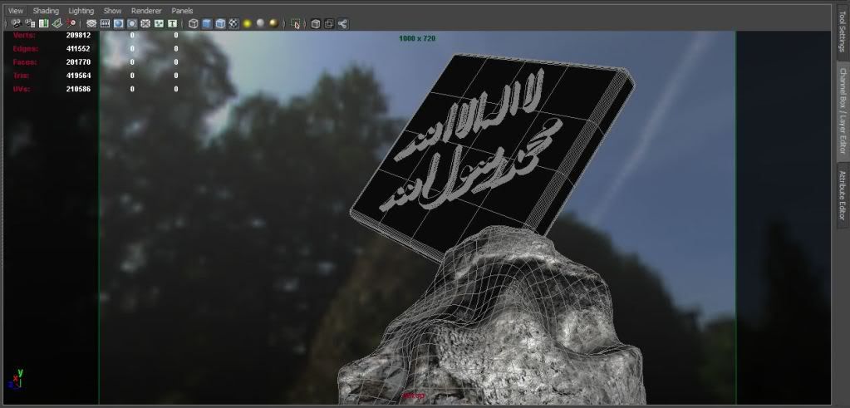
Task: Click the 419564 triangle count value
Action: click(x=78, y=76)
